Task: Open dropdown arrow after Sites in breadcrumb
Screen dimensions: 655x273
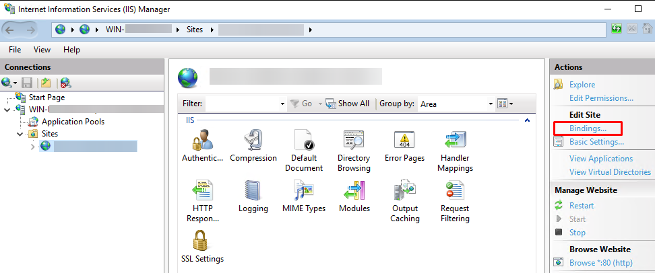Action: [x=212, y=30]
